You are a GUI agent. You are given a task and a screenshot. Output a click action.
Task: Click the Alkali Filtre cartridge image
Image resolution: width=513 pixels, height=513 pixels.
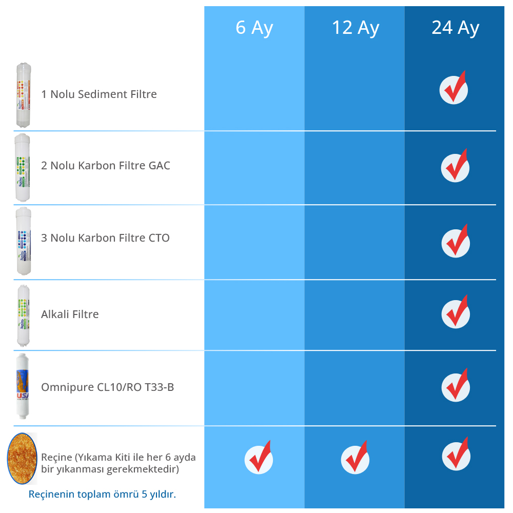point(23,315)
